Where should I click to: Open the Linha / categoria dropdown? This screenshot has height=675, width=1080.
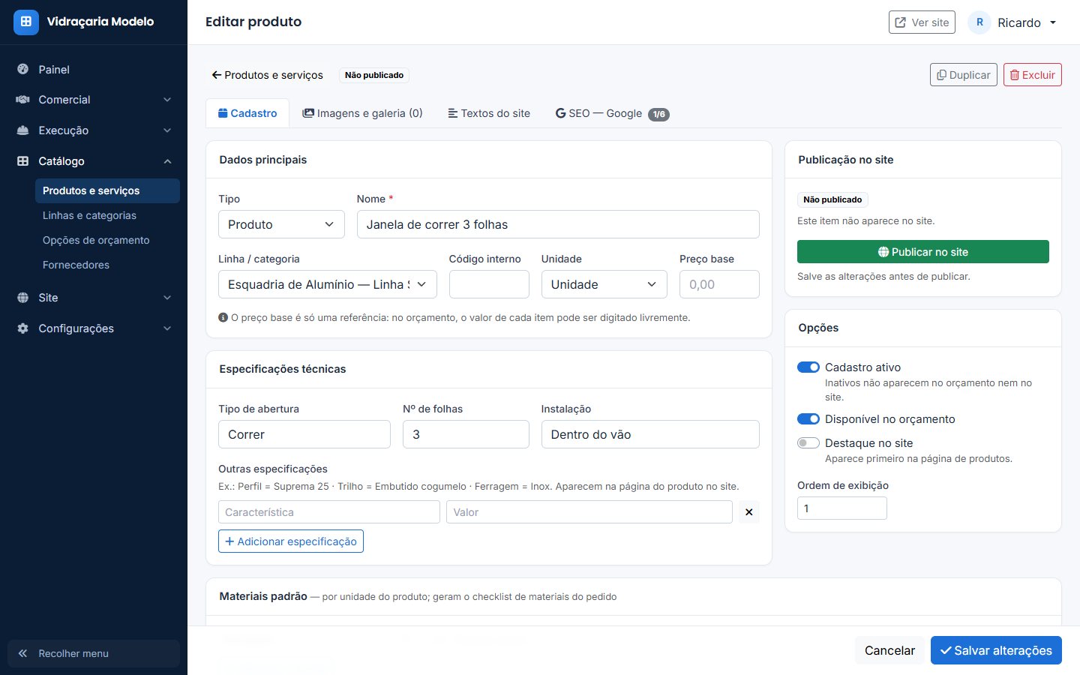point(328,284)
